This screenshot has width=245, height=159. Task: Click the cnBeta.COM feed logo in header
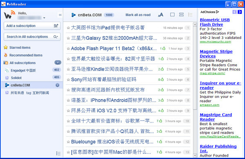click(x=73, y=15)
